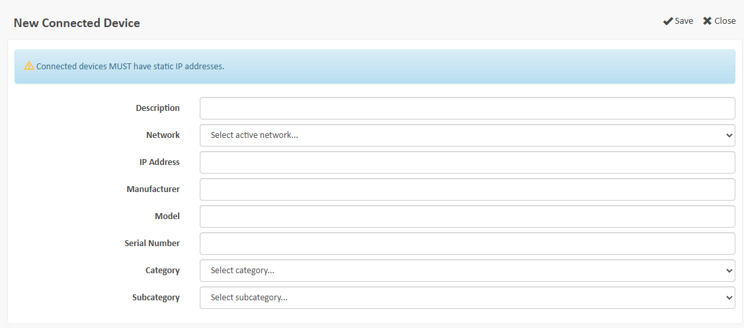The height and width of the screenshot is (328, 744).
Task: Focus the Description text field
Action: click(467, 108)
